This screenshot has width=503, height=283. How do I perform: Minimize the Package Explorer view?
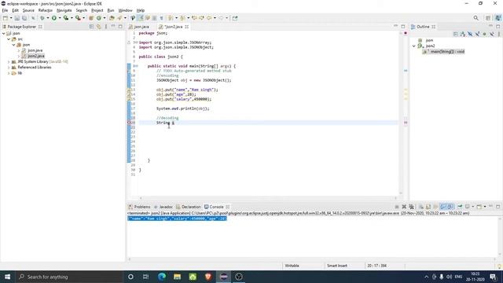[x=113, y=26]
